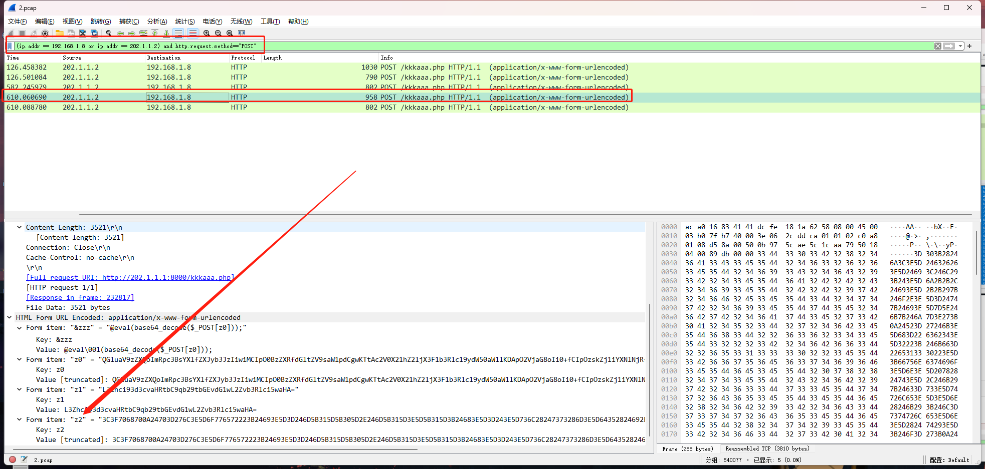Switch to Frame (958 bytes) tab

tap(687, 449)
